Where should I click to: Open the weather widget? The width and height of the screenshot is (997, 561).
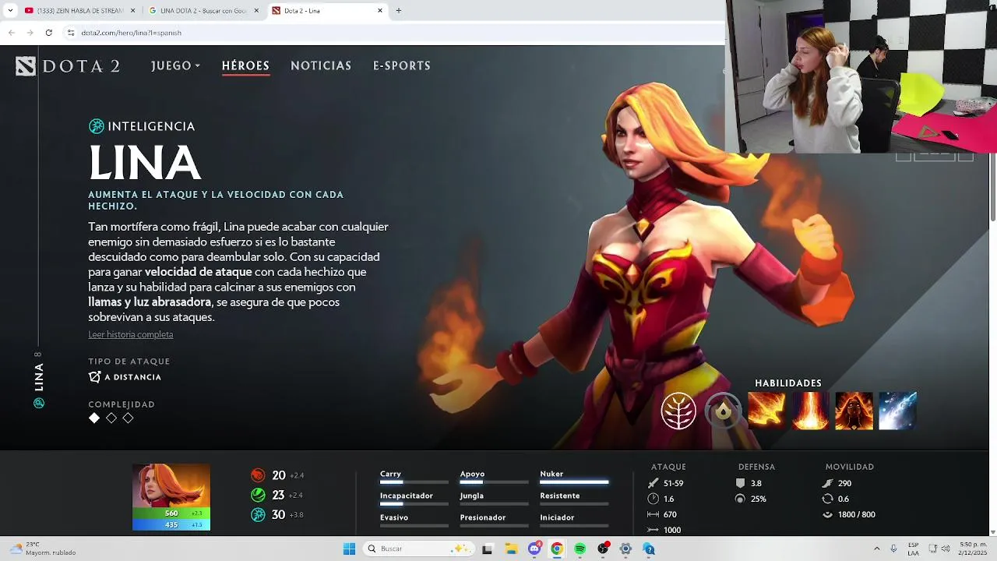coord(43,549)
